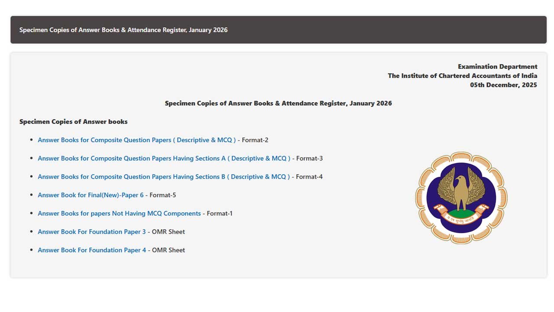Click the Specimen Copies of Answer books subheading

point(73,121)
